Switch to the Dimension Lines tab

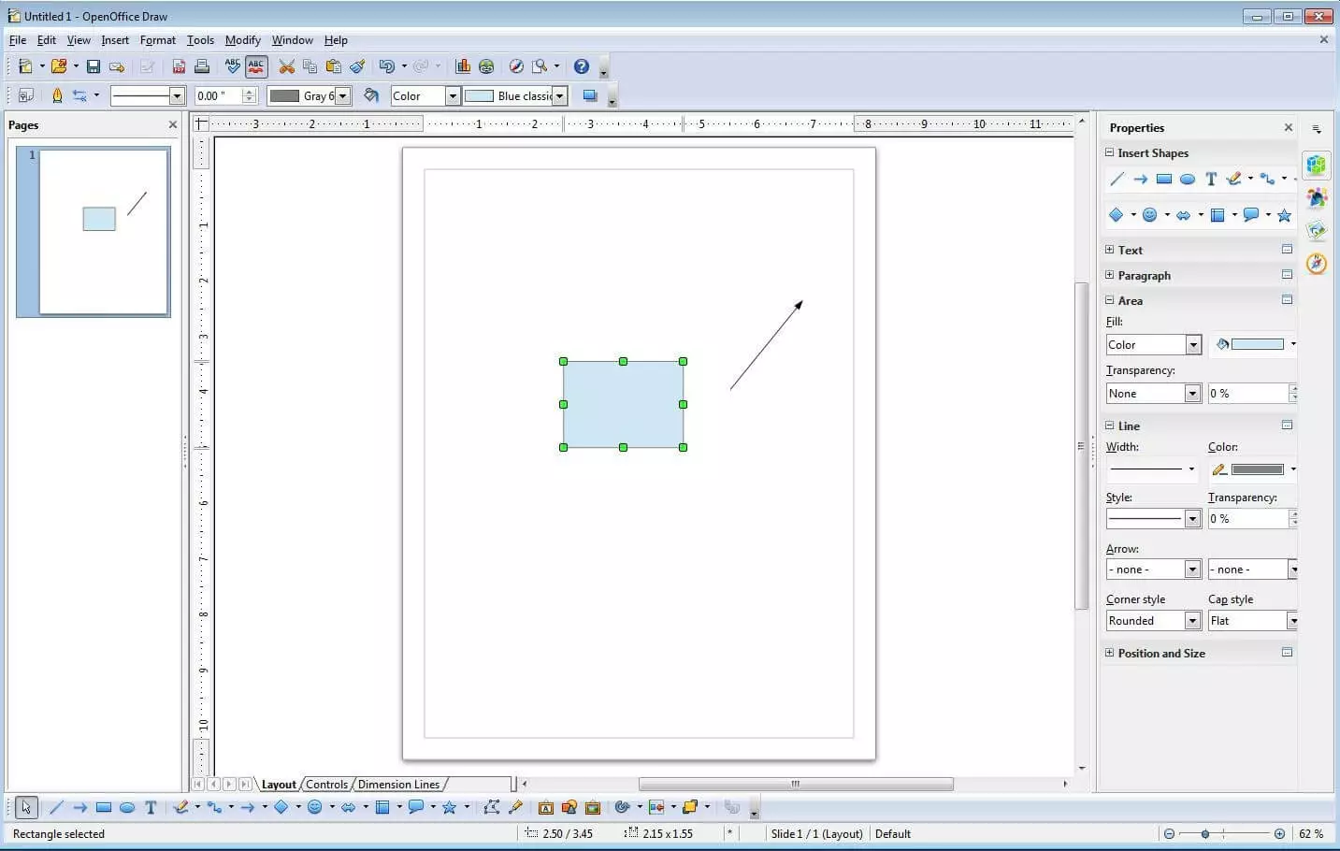[398, 785]
